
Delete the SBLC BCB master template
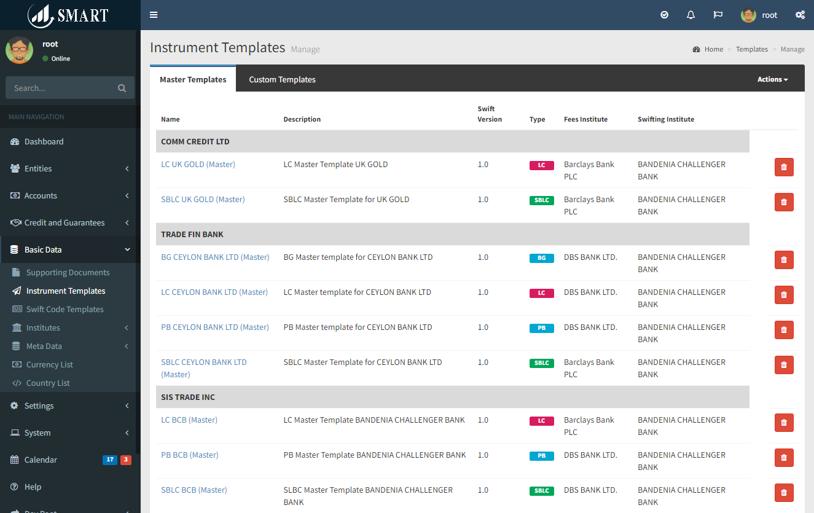pyautogui.click(x=783, y=493)
